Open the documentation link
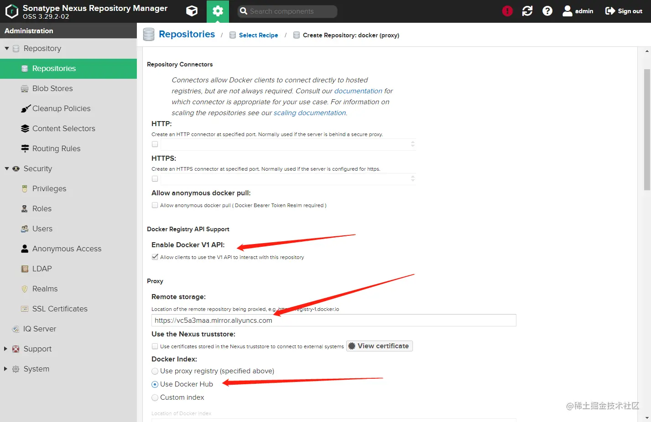651x422 pixels. (x=358, y=91)
